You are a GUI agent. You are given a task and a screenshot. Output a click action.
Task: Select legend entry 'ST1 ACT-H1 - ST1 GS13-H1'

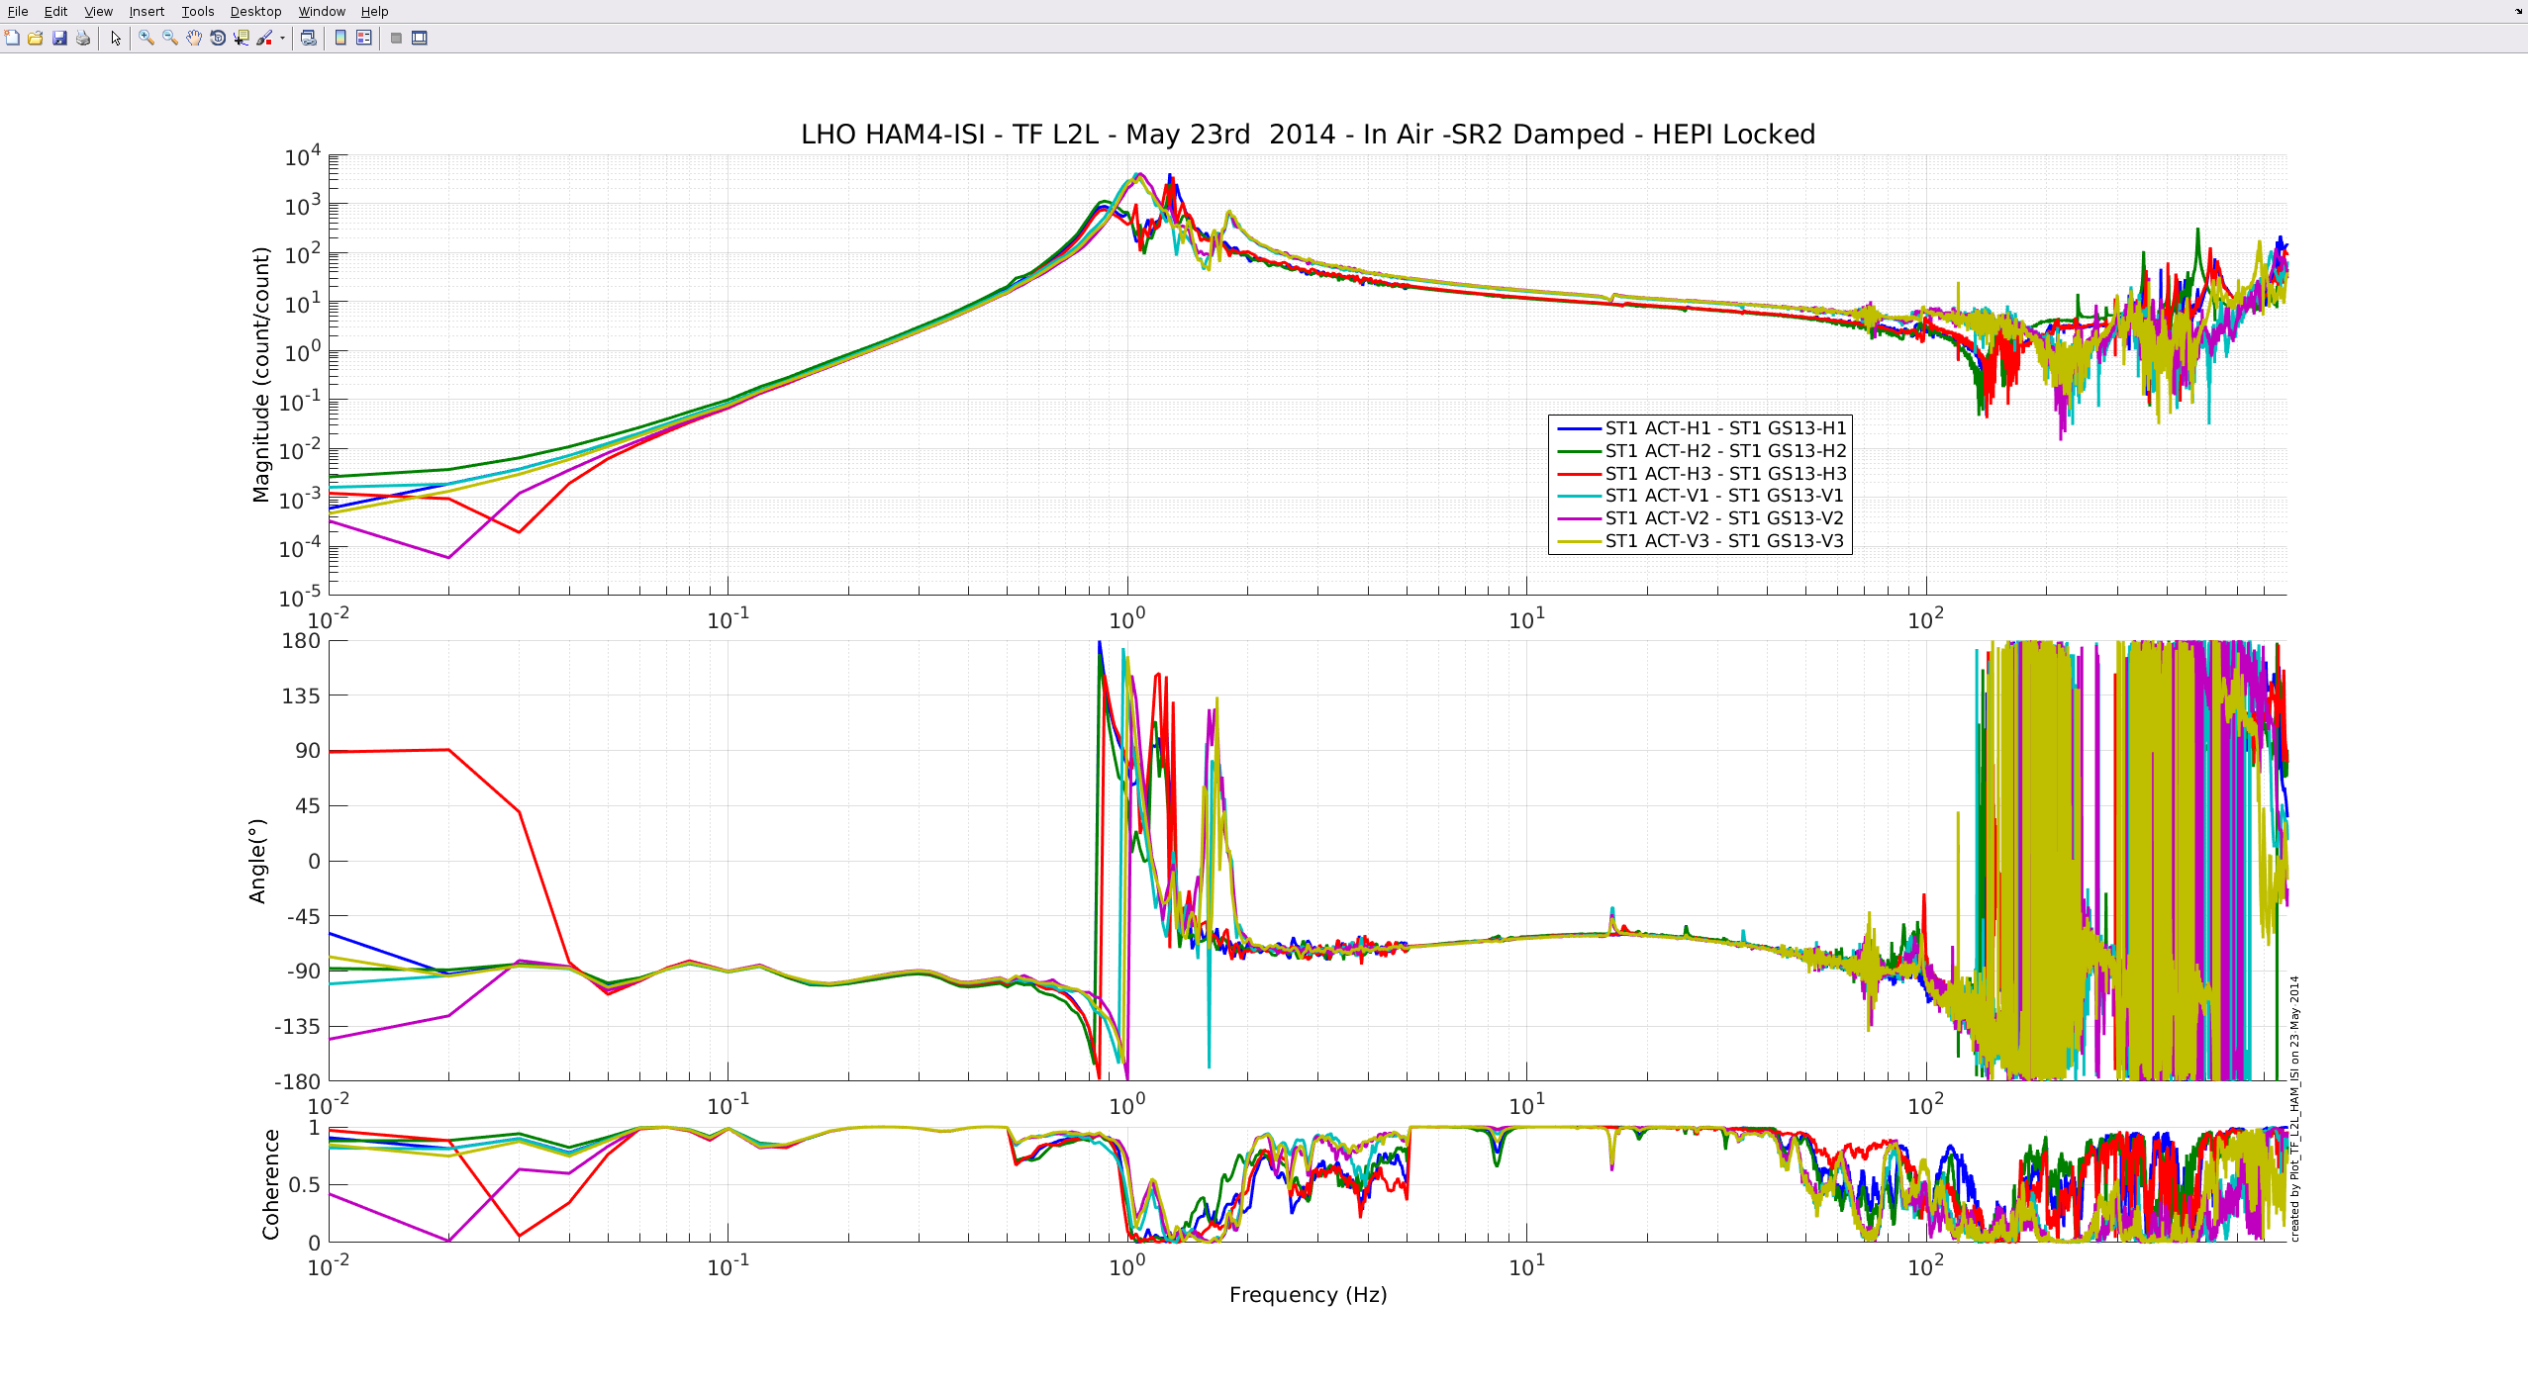coord(1725,427)
